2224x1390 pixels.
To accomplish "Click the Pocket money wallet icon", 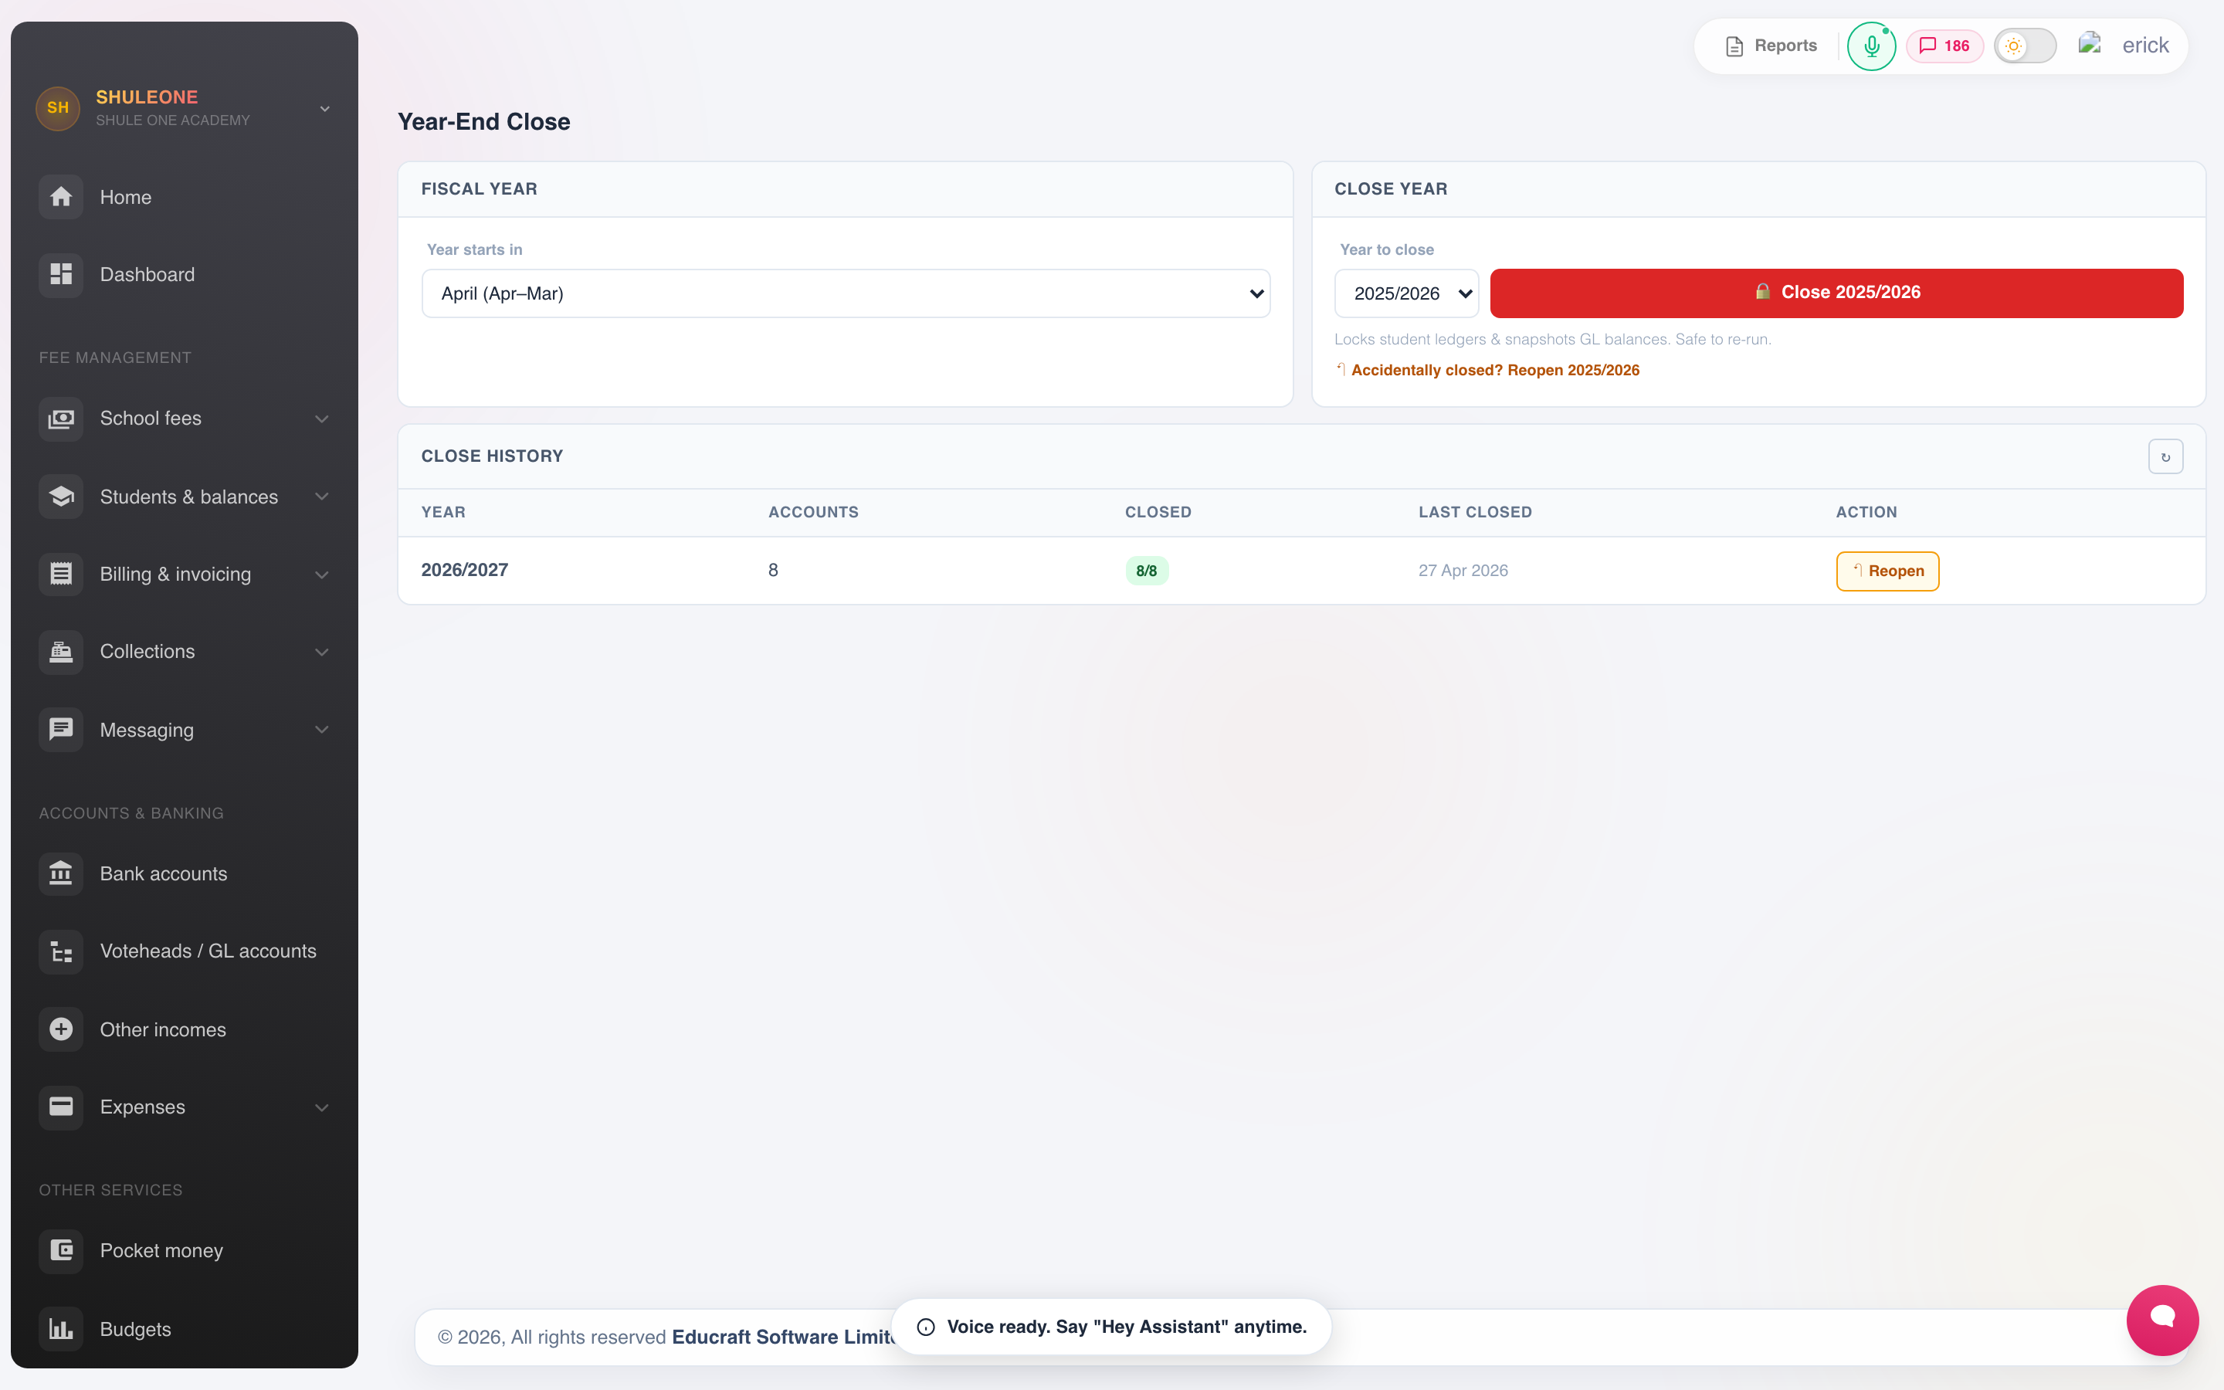I will [x=61, y=1250].
